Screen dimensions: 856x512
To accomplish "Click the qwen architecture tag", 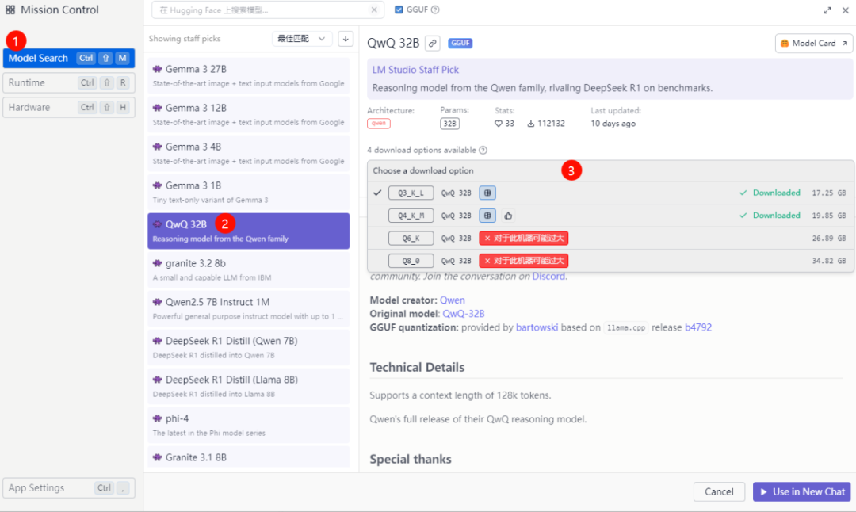I will [379, 124].
